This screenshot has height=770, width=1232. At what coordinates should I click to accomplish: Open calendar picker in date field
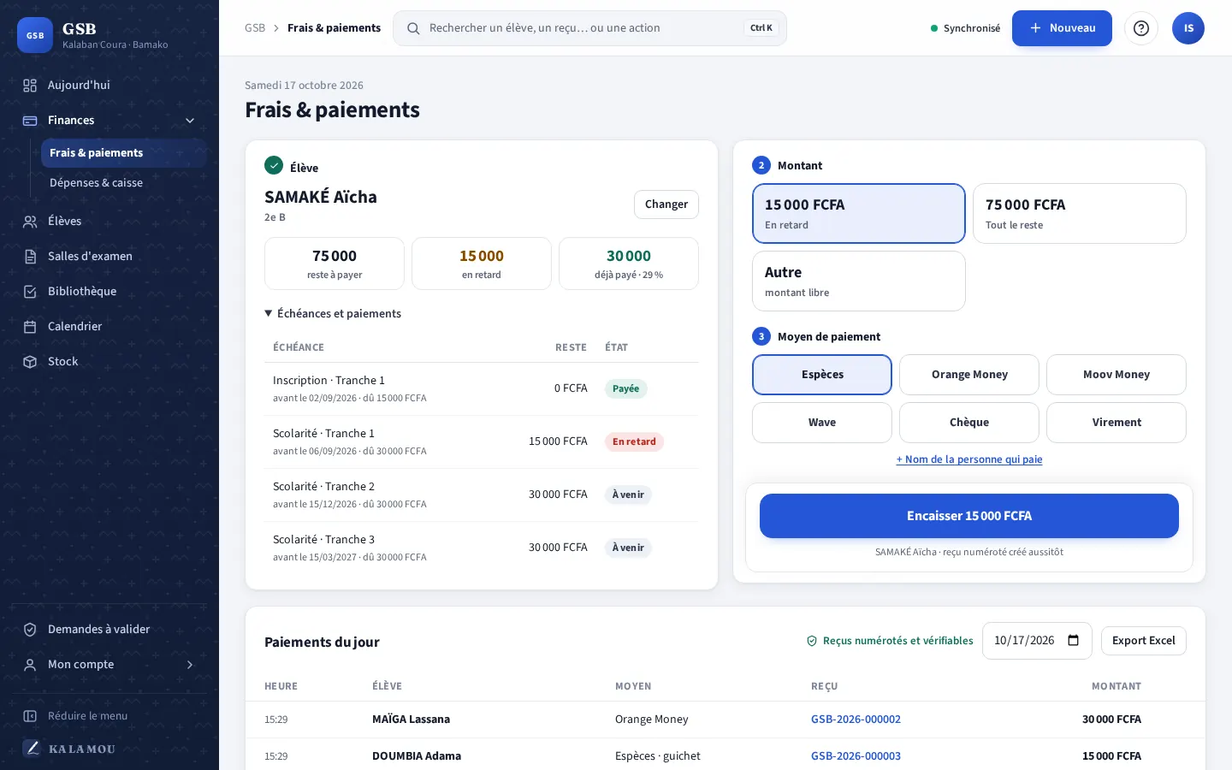1074,641
